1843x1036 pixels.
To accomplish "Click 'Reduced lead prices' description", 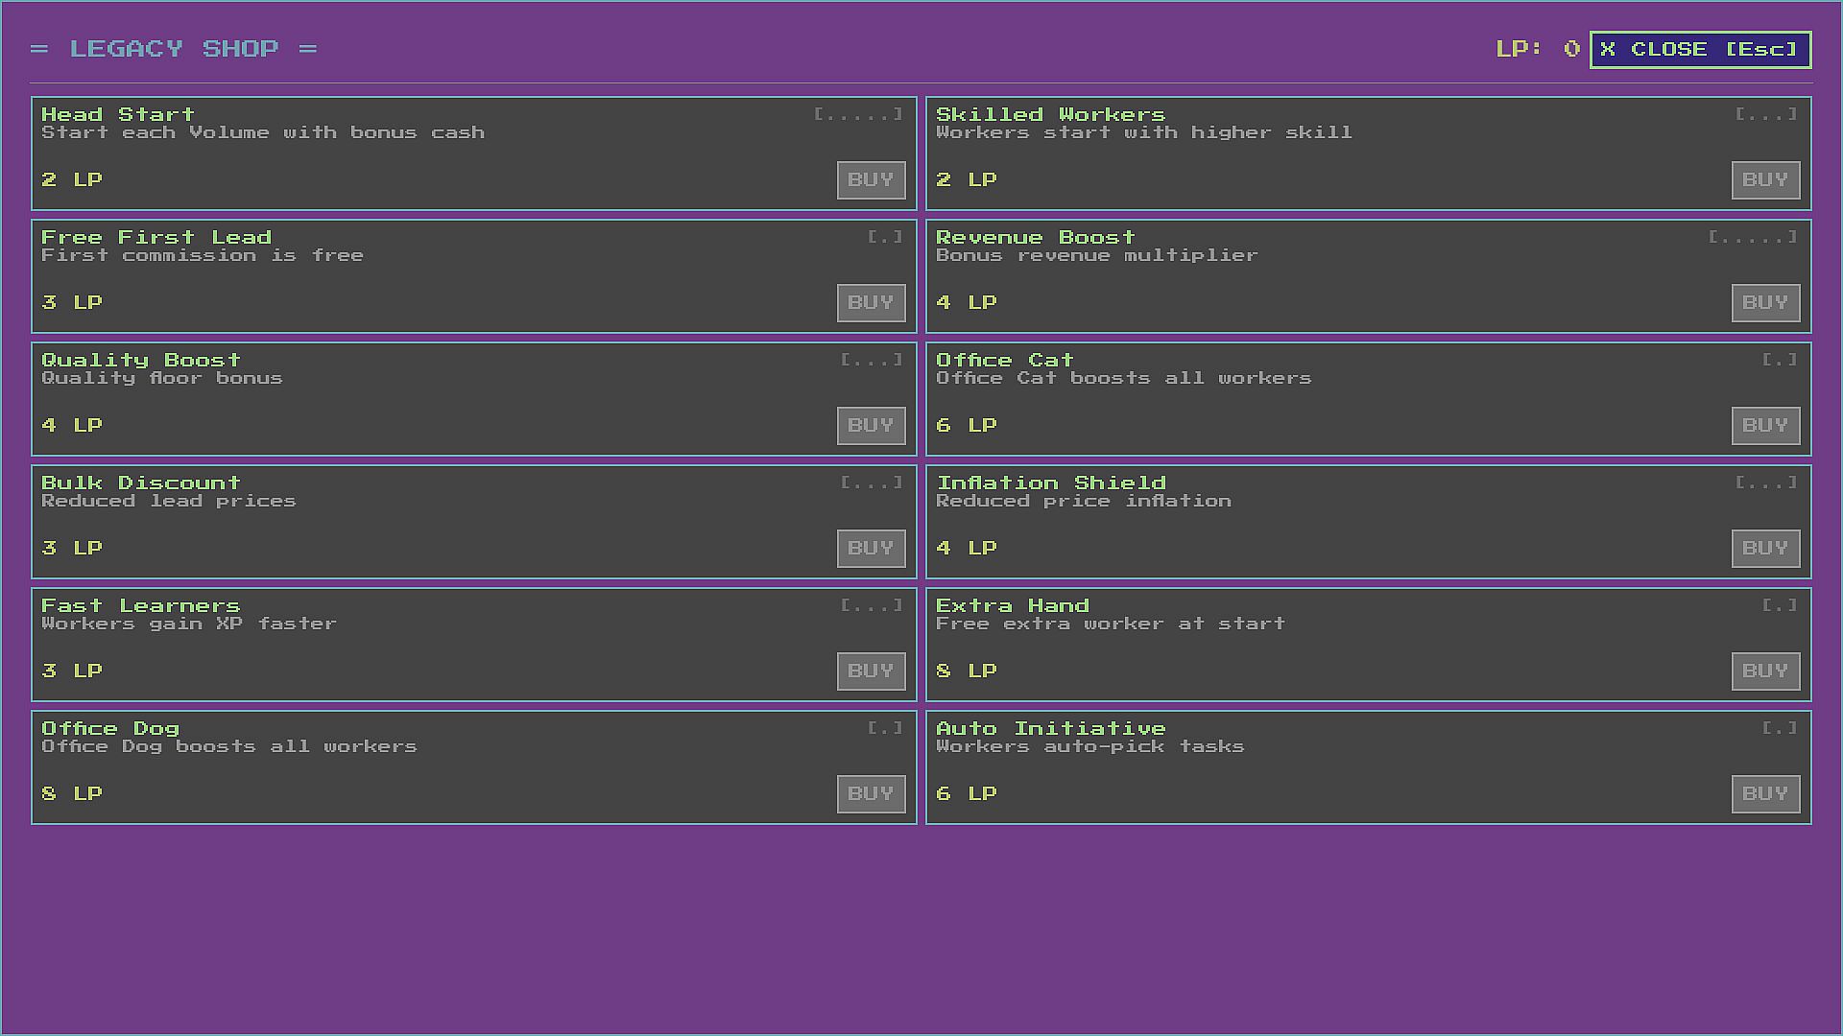I will coord(169,501).
